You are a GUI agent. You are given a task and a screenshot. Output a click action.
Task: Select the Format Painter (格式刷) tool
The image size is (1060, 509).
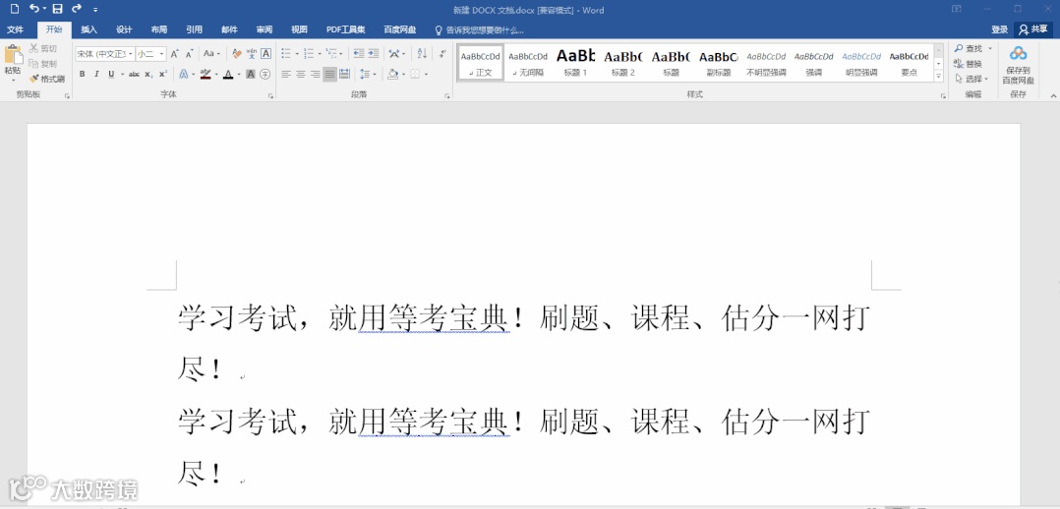pos(47,79)
